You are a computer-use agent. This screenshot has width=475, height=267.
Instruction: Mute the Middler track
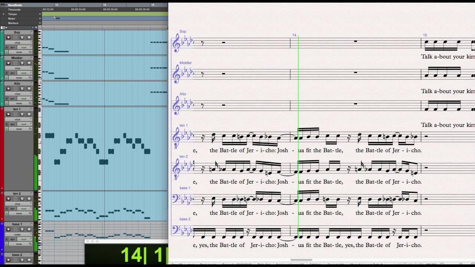coord(29,63)
